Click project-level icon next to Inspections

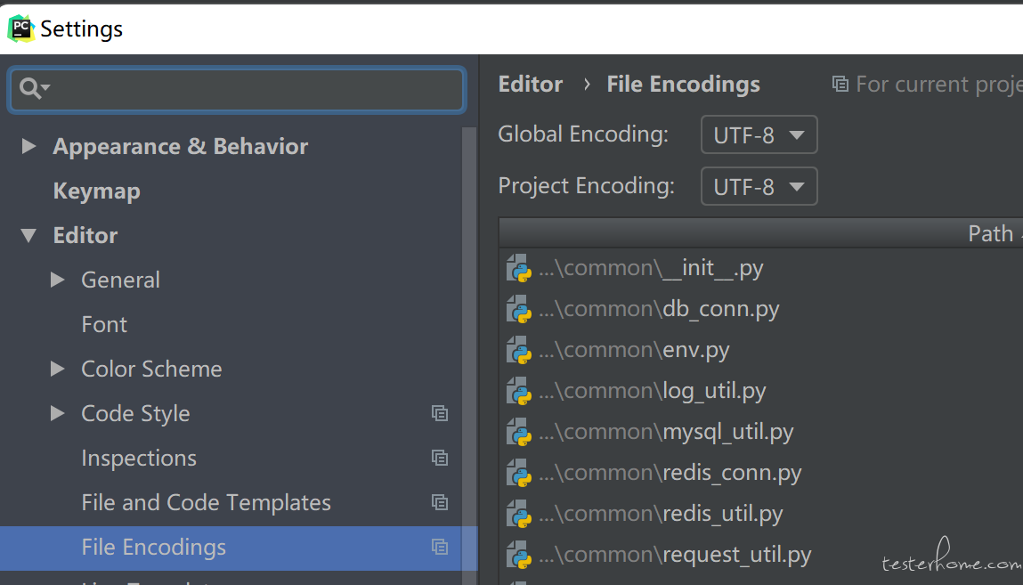440,458
